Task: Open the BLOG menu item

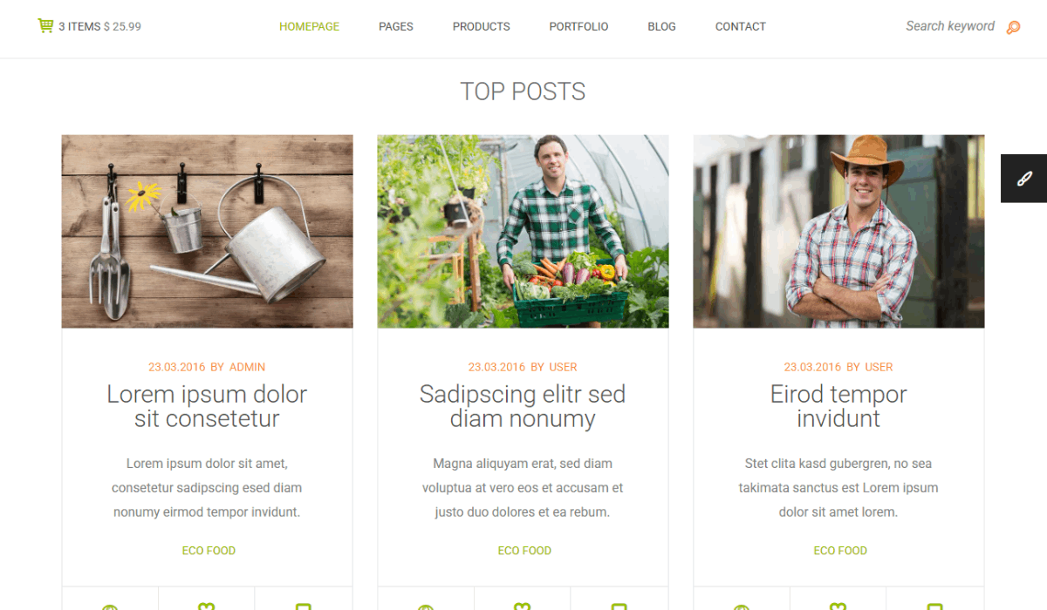Action: click(661, 27)
